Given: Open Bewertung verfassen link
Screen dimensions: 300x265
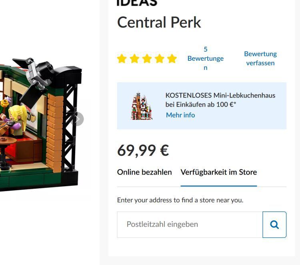Looking at the screenshot, I should point(260,58).
